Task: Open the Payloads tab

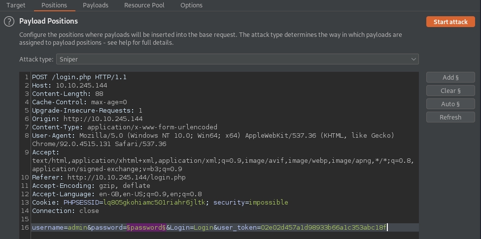Action: pyautogui.click(x=96, y=5)
